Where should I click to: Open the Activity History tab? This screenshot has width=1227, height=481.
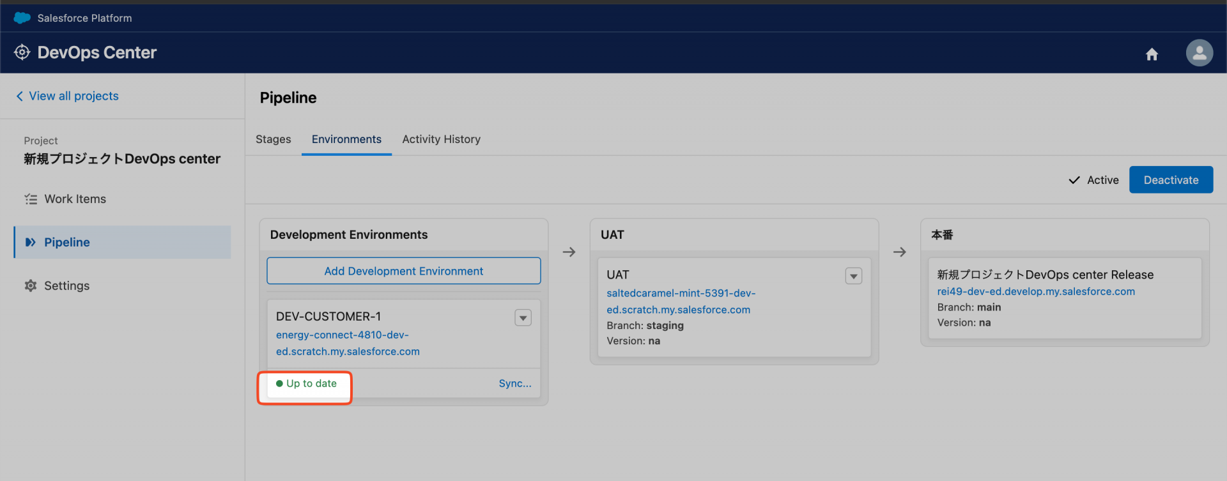[441, 139]
